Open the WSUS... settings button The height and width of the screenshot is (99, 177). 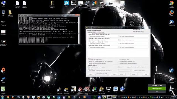pyautogui.click(x=122, y=74)
